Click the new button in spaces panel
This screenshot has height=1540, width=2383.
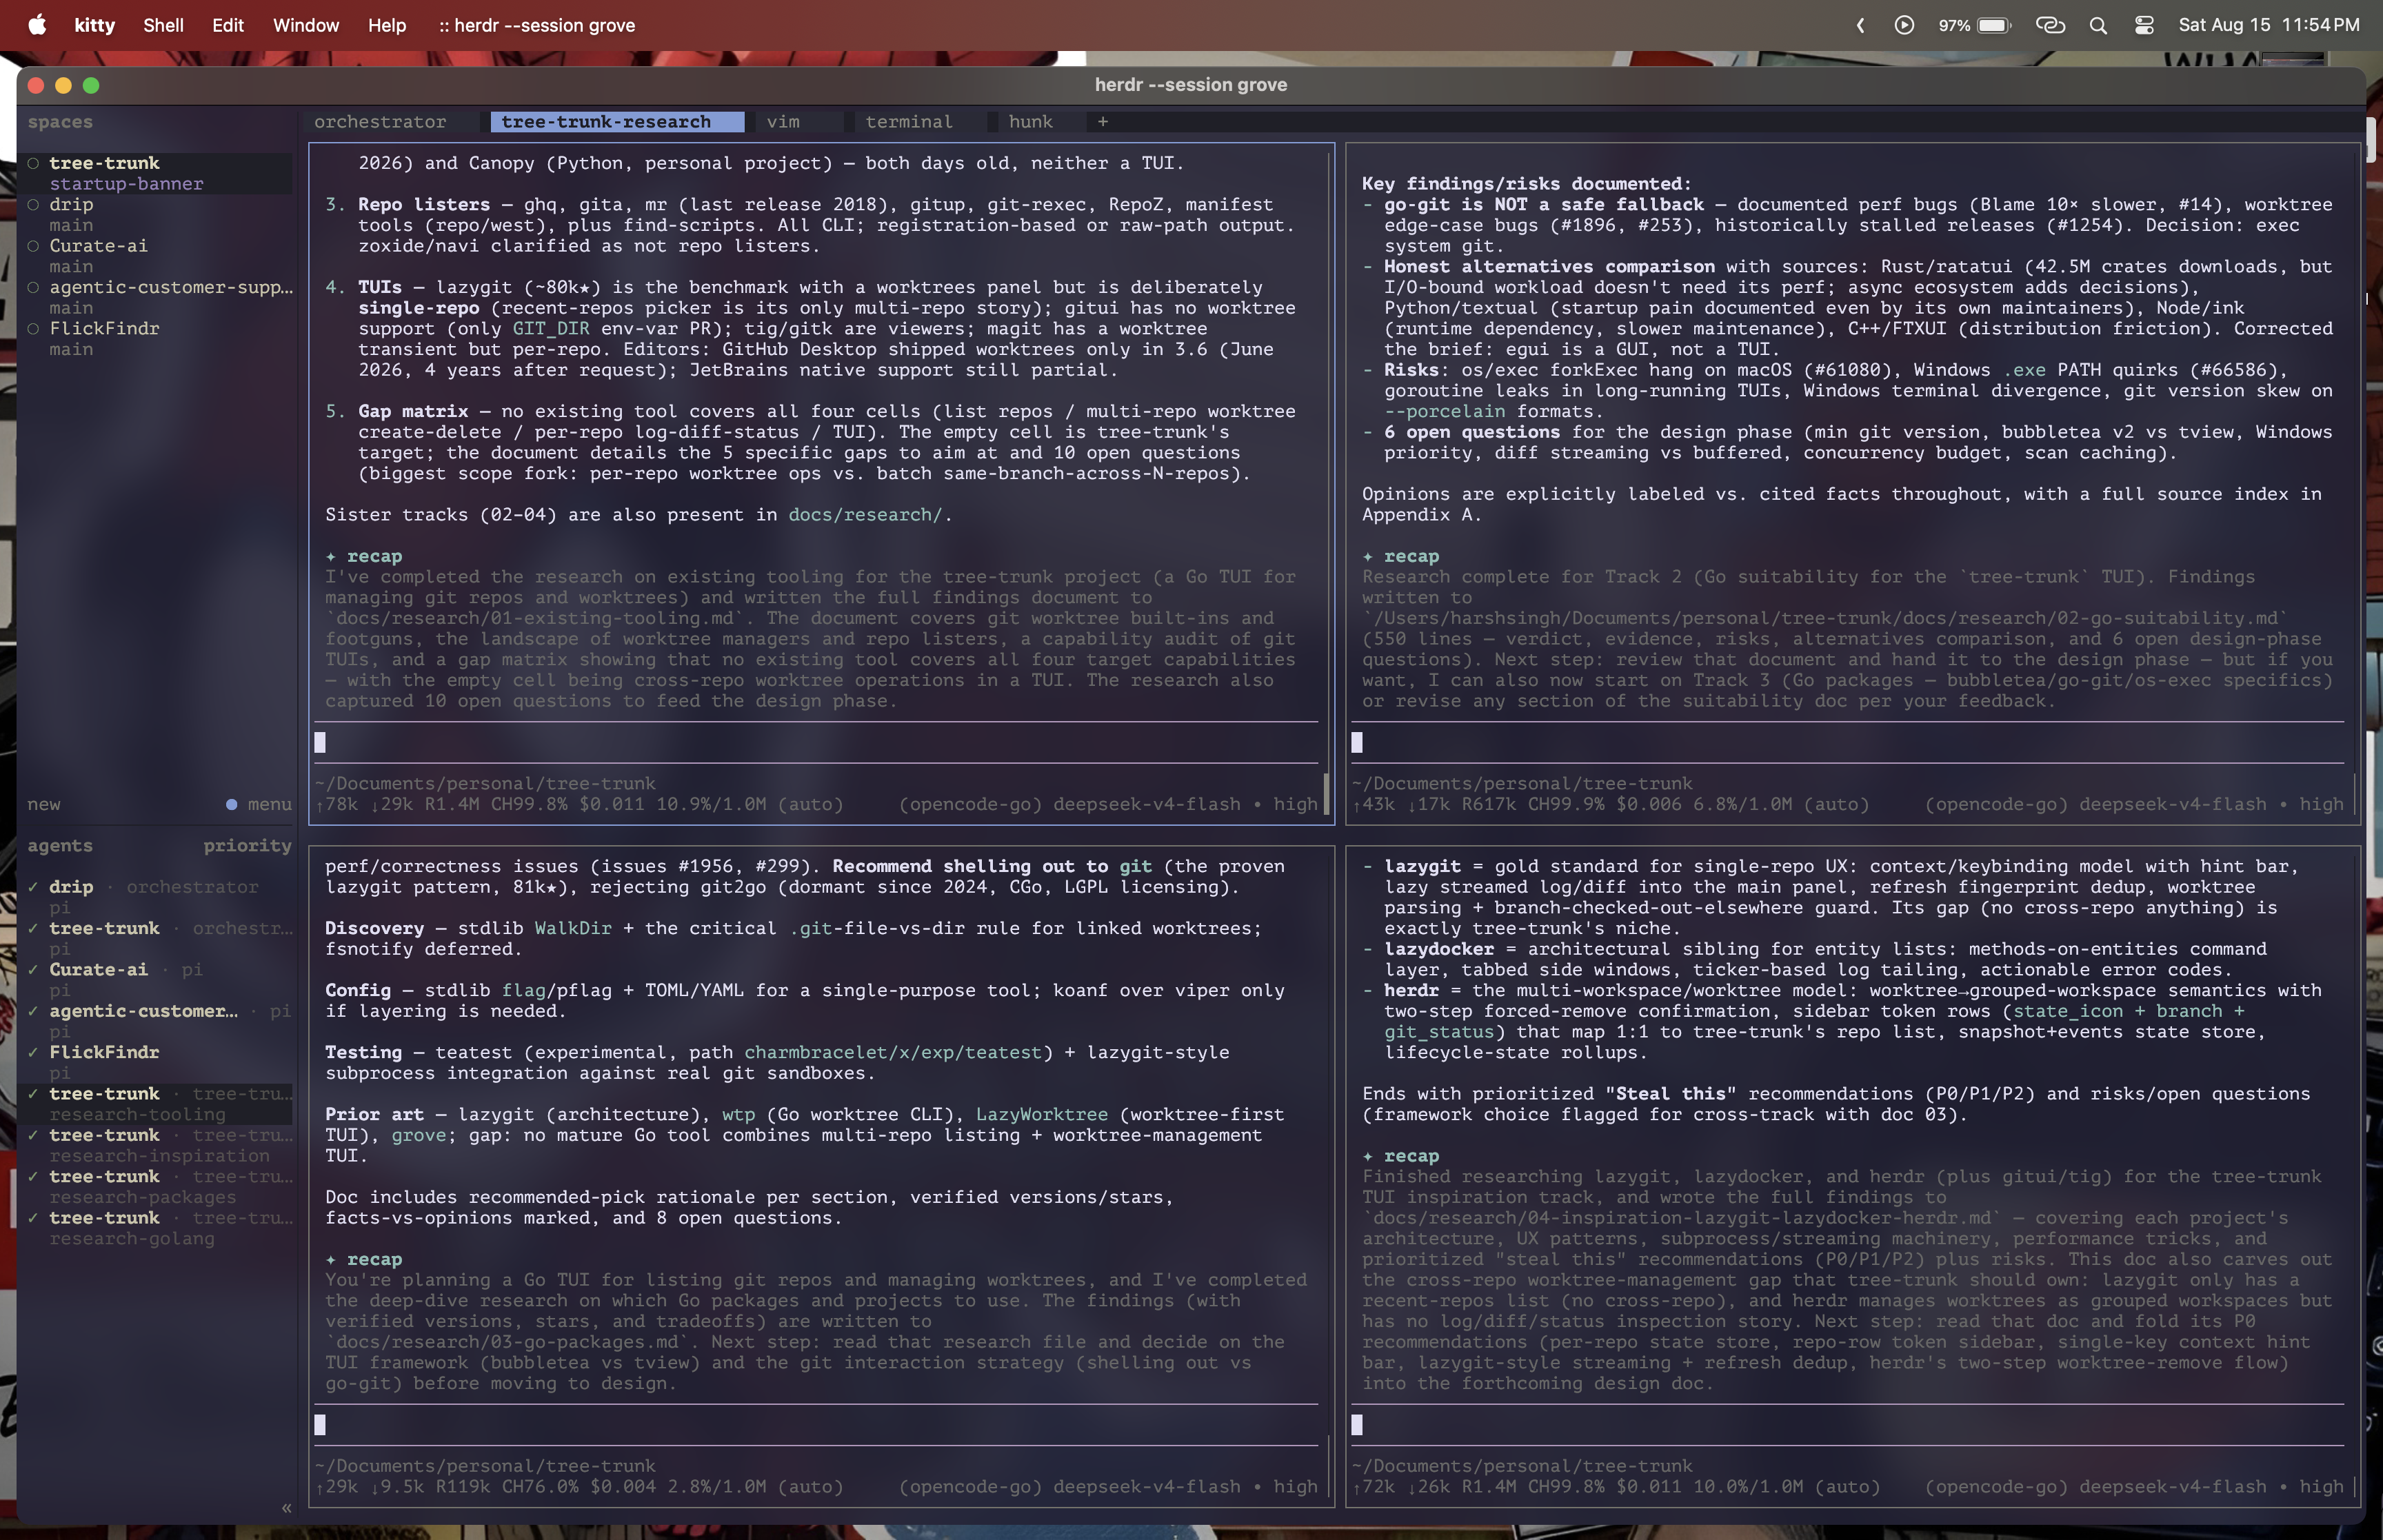[44, 805]
